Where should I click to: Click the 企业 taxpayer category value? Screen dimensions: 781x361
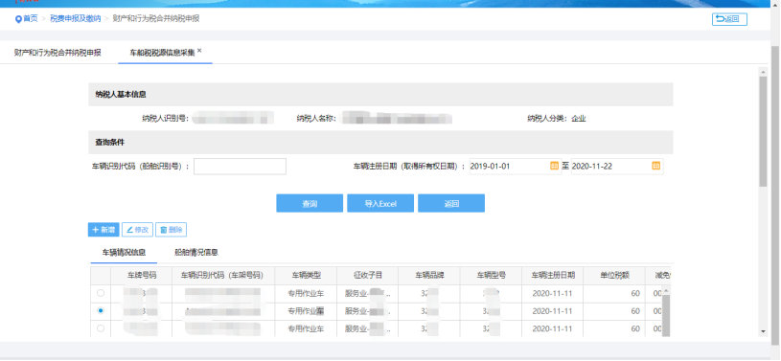coord(579,119)
